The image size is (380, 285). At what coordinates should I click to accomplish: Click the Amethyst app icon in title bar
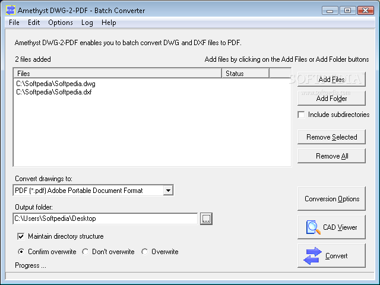click(x=11, y=10)
